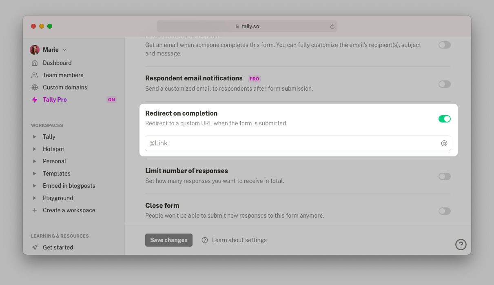494x285 pixels.
Task: Click the Team members people icon
Action: 35,75
